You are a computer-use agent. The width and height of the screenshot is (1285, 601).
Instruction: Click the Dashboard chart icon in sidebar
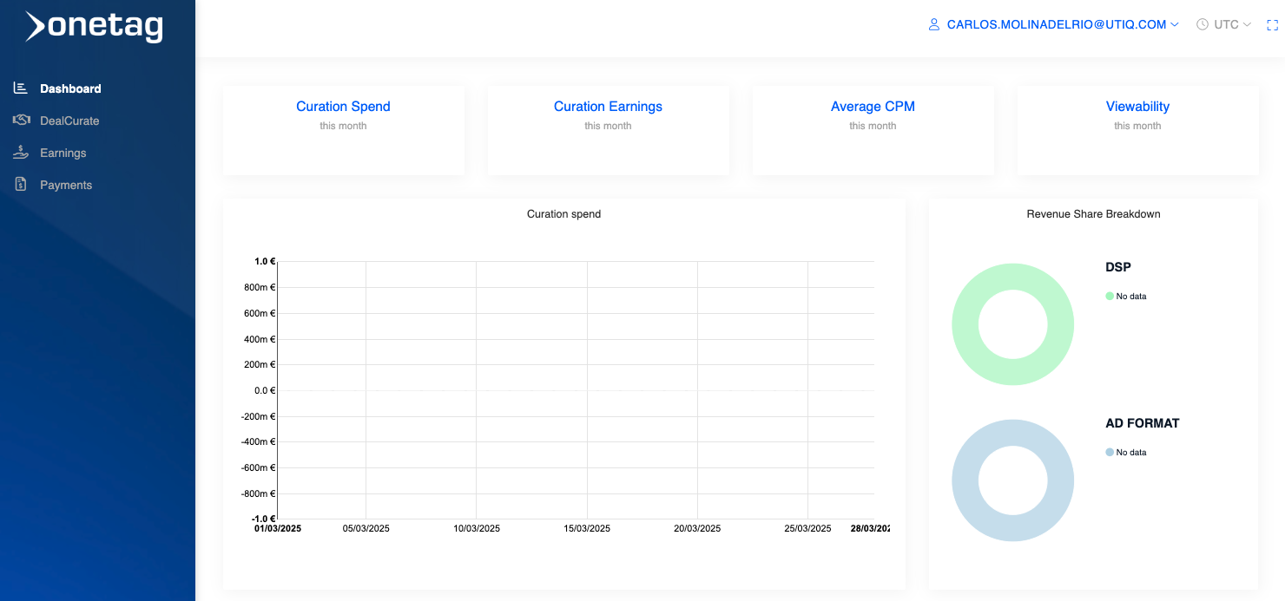pos(21,88)
